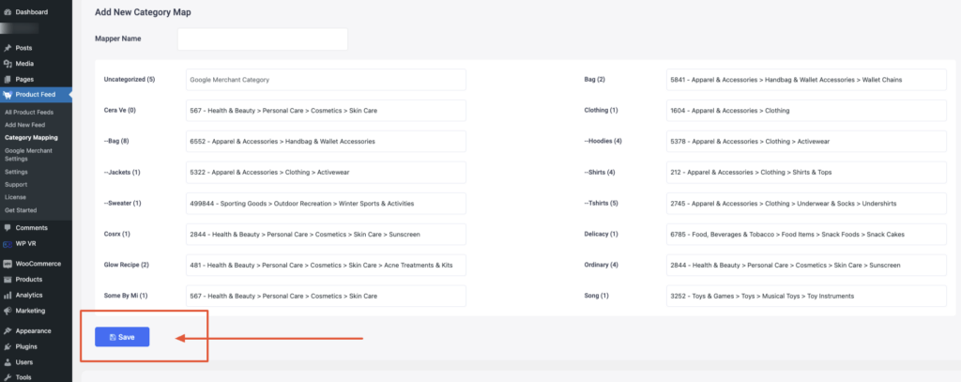Click the Marketing megaphone icon
This screenshot has height=382, width=961.
tap(8, 311)
